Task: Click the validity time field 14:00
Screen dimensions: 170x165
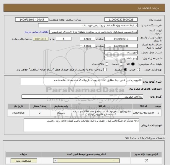Action: point(87,46)
